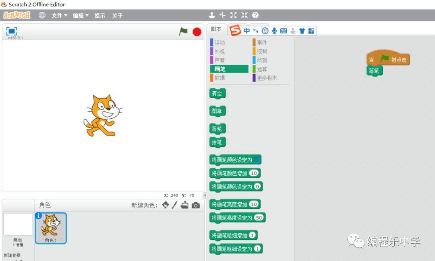Create new sprite from camera icon
This screenshot has width=435, height=261.
(196, 206)
